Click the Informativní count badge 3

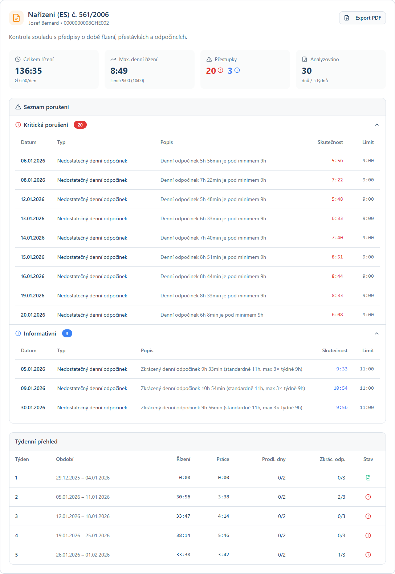(67, 334)
